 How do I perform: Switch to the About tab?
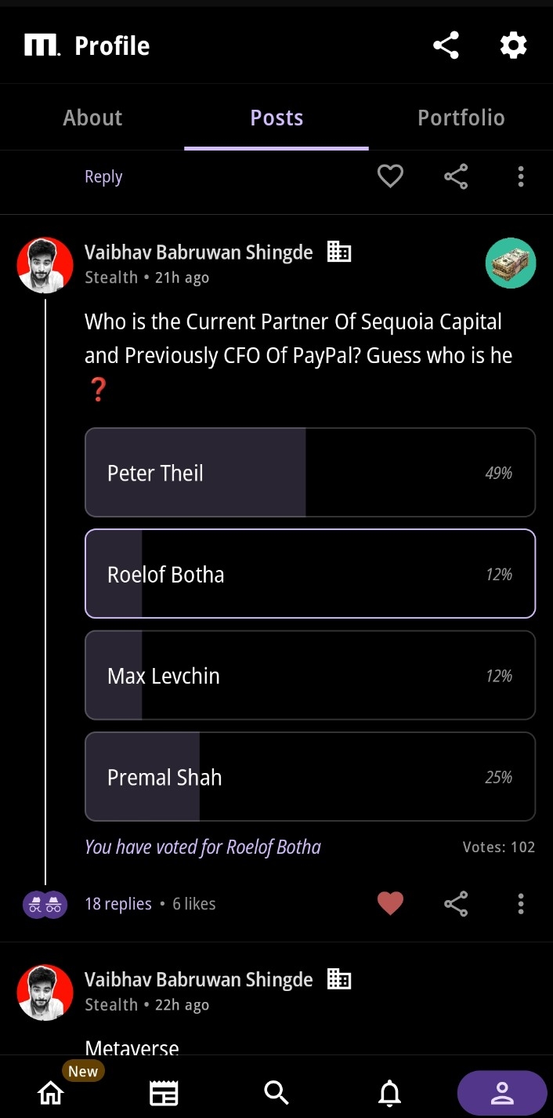92,118
